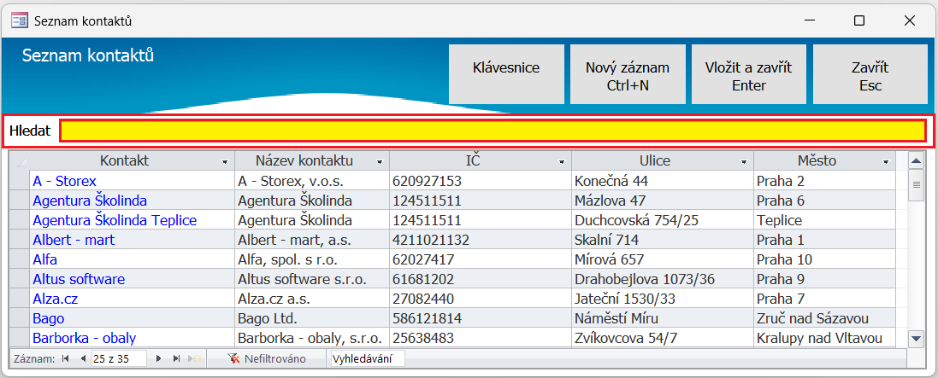Click the form icon in the title bar
This screenshot has width=938, height=378.
point(20,20)
